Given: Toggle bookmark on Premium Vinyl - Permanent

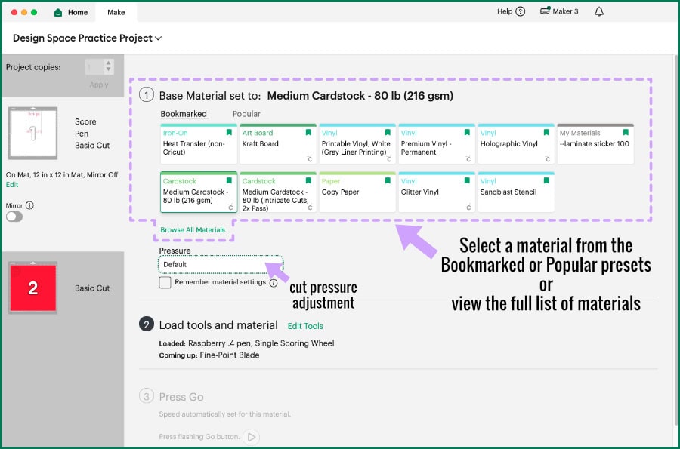Looking at the screenshot, I should 467,133.
